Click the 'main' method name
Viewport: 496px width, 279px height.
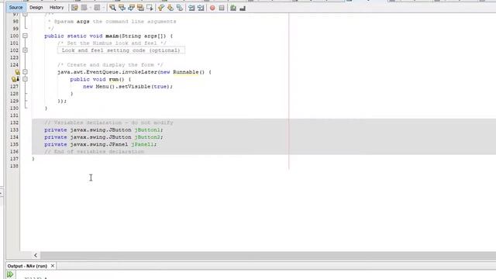coord(112,36)
